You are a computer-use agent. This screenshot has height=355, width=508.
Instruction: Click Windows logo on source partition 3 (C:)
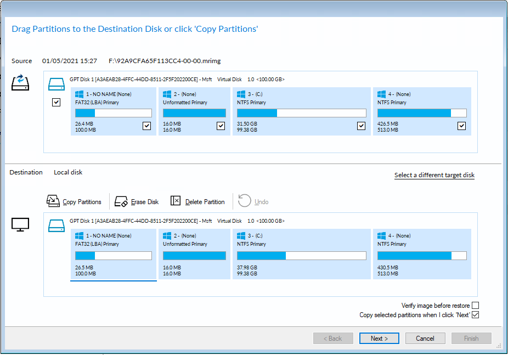pyautogui.click(x=241, y=94)
